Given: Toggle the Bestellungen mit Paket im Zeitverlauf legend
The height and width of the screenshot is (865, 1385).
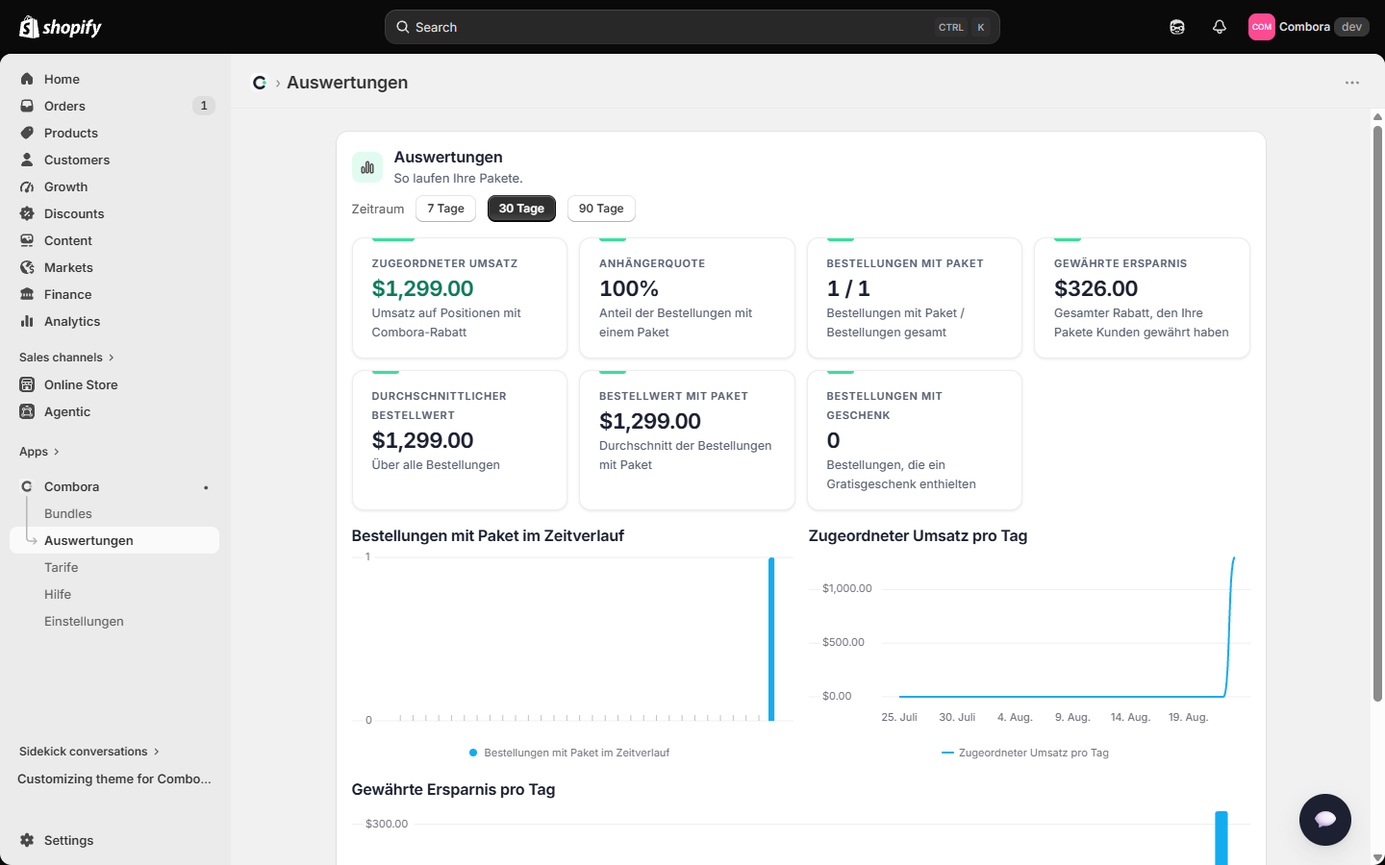Looking at the screenshot, I should 568,753.
